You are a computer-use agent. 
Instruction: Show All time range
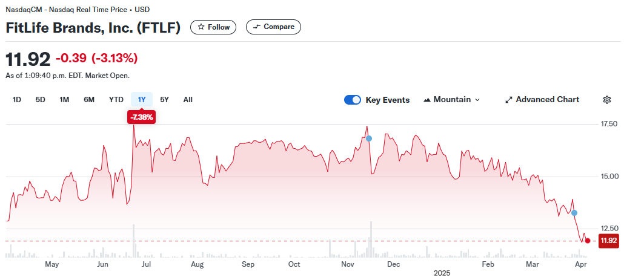pos(188,100)
